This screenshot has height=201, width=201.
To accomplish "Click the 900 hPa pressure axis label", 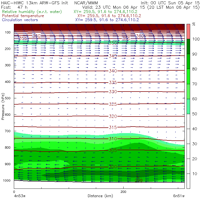I will tap(8, 164).
